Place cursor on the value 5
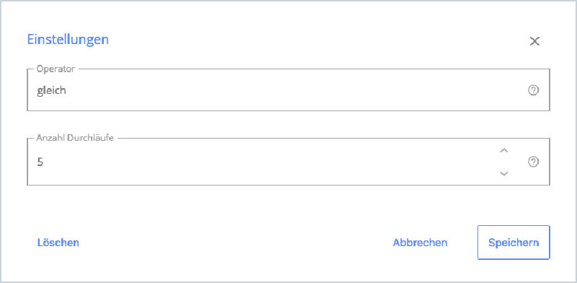577x283 pixels. [x=40, y=162]
